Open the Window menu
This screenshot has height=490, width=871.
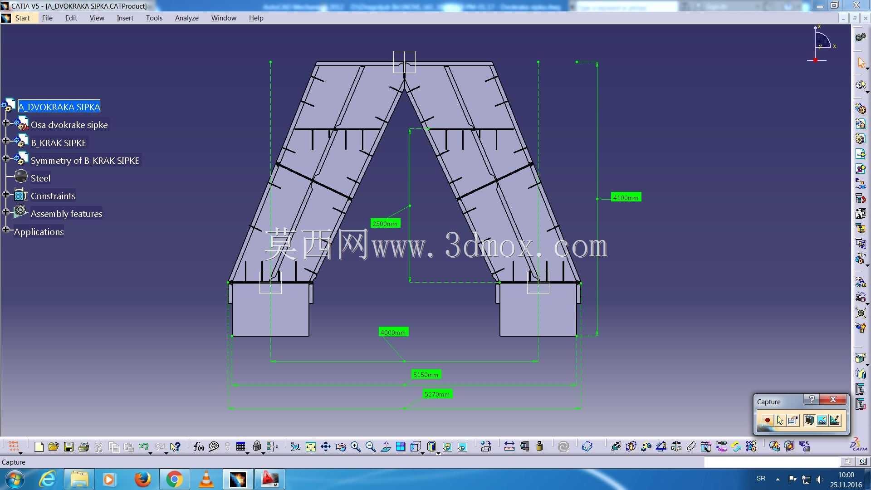224,18
